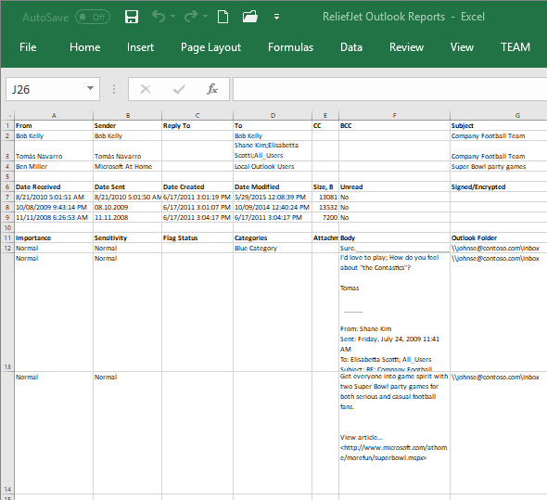
Task: Open the File menu
Action: [x=28, y=47]
